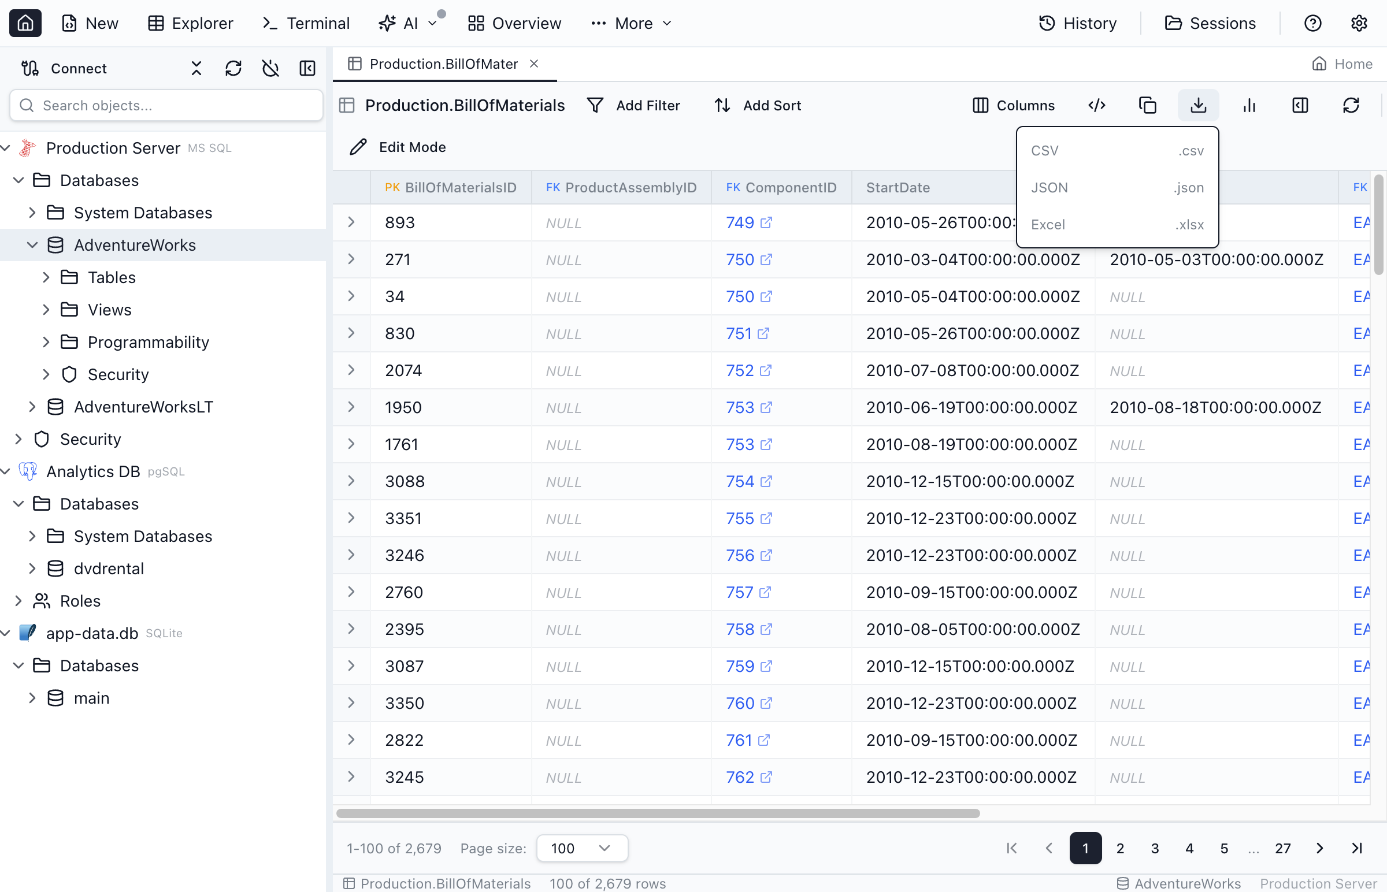
Task: Open linked ComponentID record 749
Action: 740,222
